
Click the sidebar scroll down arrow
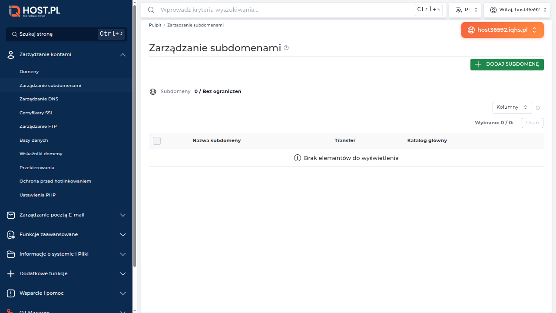click(135, 310)
